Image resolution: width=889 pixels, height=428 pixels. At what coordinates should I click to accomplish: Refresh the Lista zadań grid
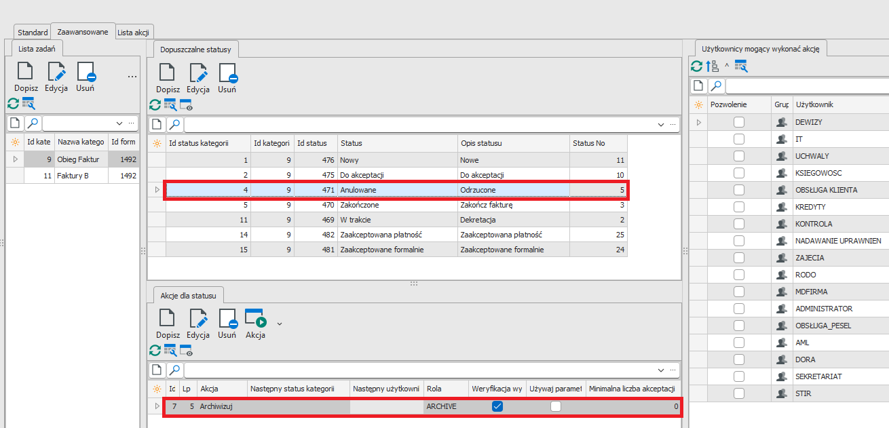pos(13,104)
